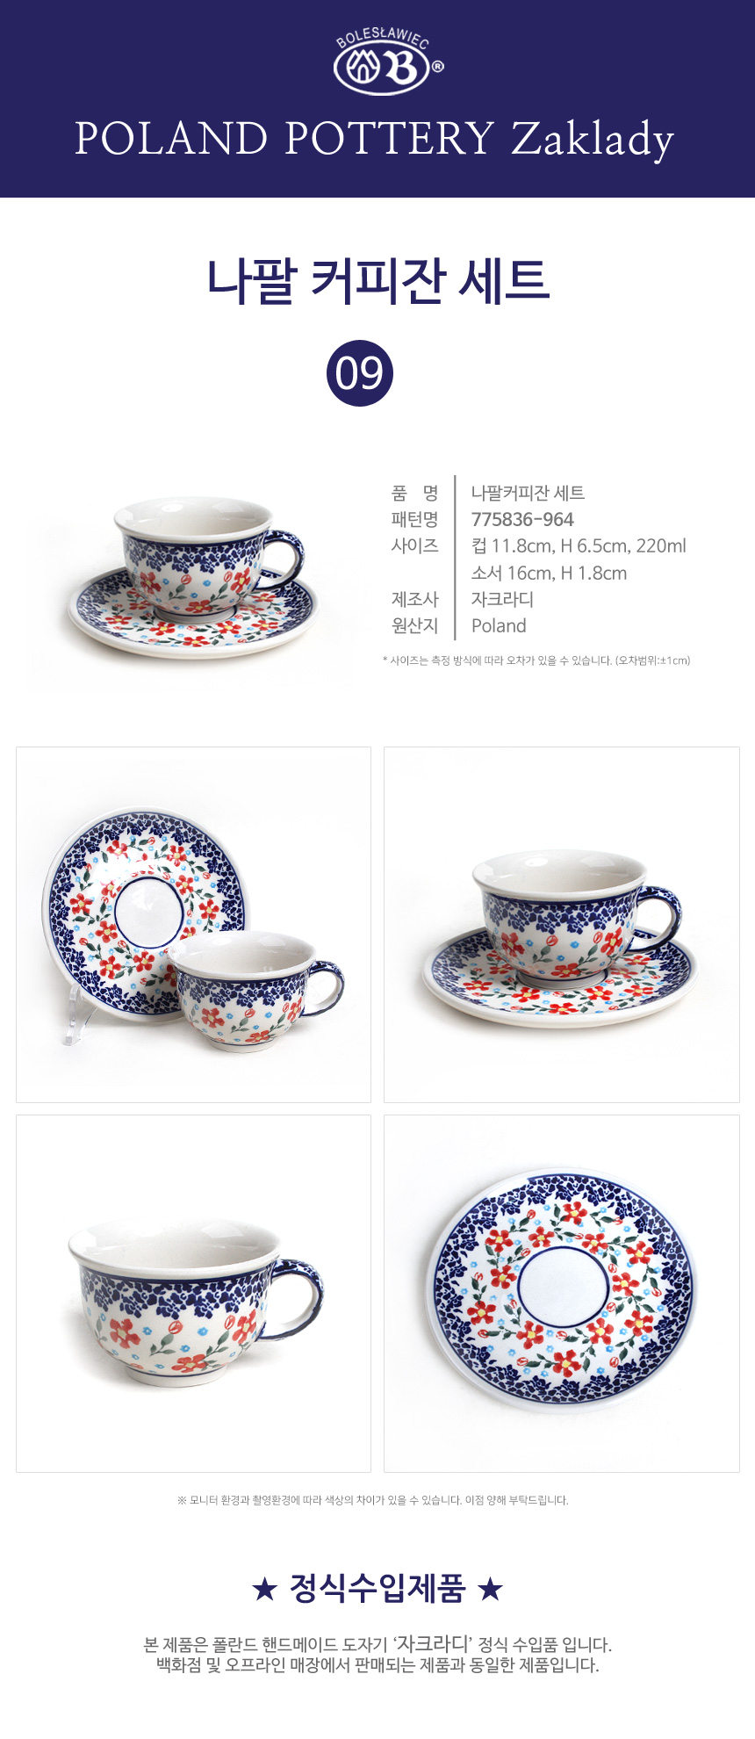Click the origin value Poland
Image resolution: width=755 pixels, height=1739 pixels.
point(499,625)
